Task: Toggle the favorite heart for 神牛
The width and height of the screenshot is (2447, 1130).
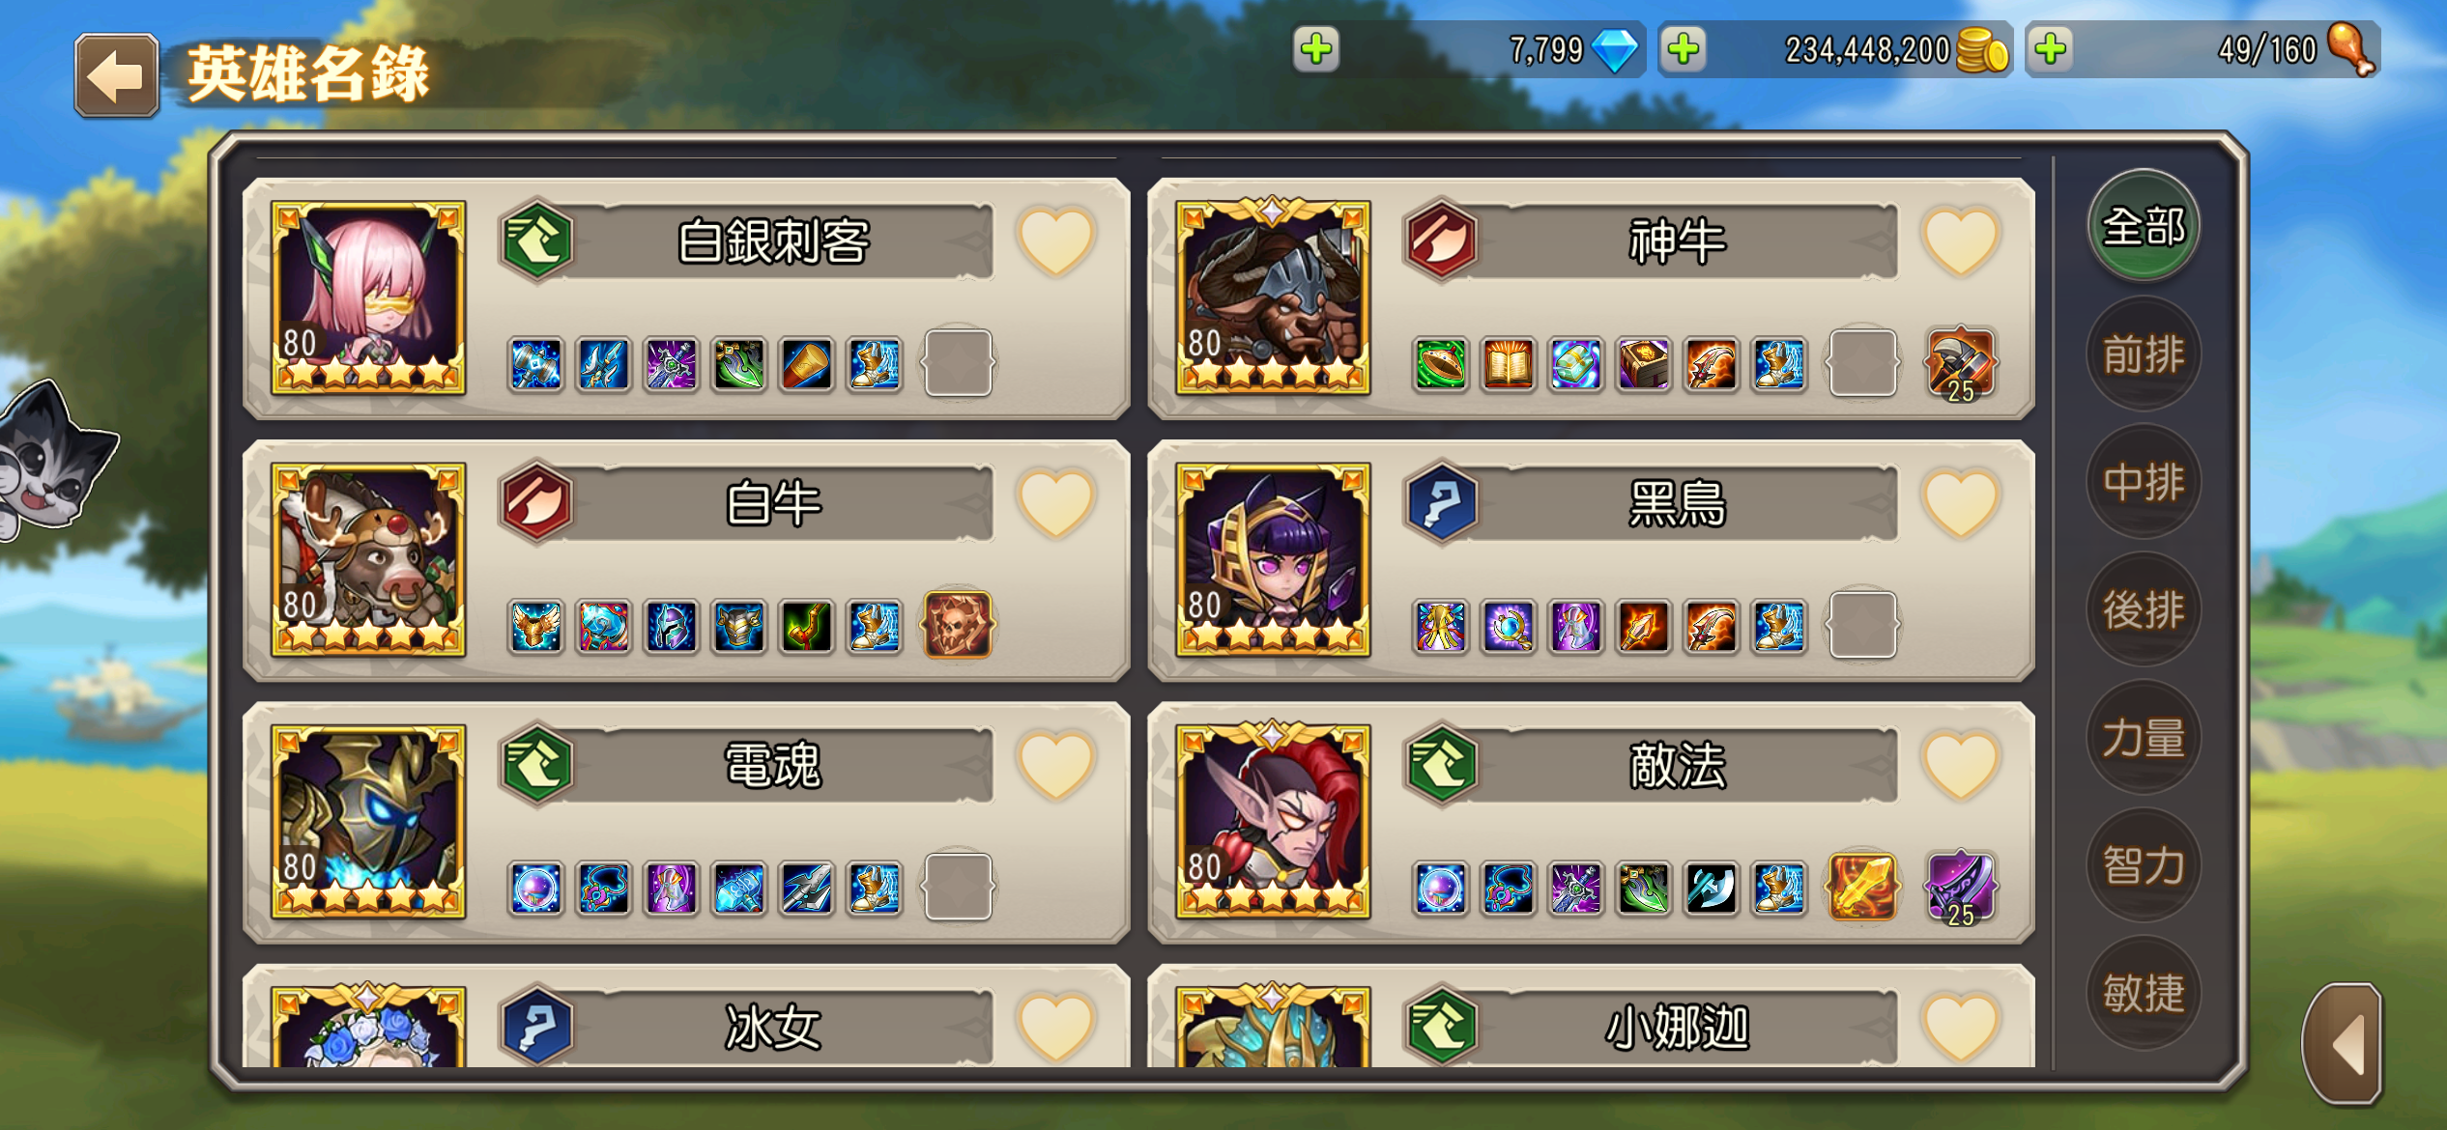Action: 1960,240
